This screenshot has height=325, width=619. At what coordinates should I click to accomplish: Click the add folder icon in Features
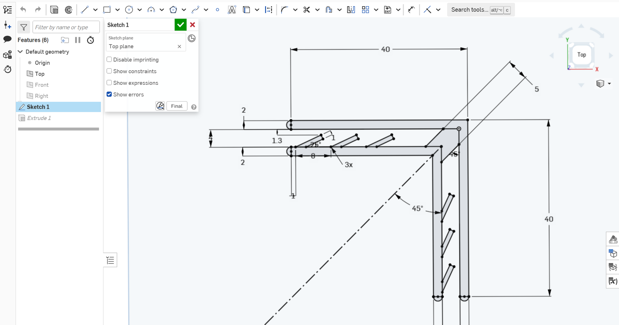(65, 40)
